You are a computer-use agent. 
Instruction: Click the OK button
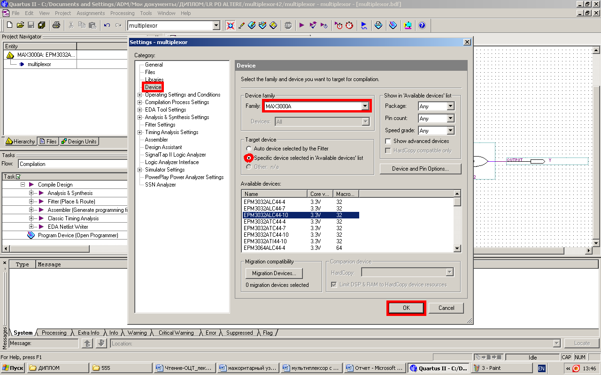click(406, 308)
